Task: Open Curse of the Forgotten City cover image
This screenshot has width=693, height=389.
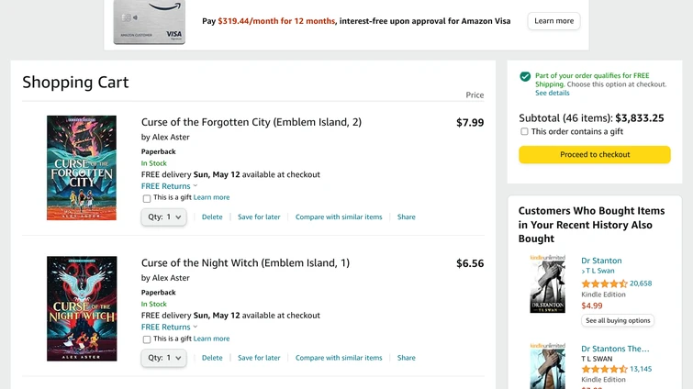Action: [x=82, y=168]
